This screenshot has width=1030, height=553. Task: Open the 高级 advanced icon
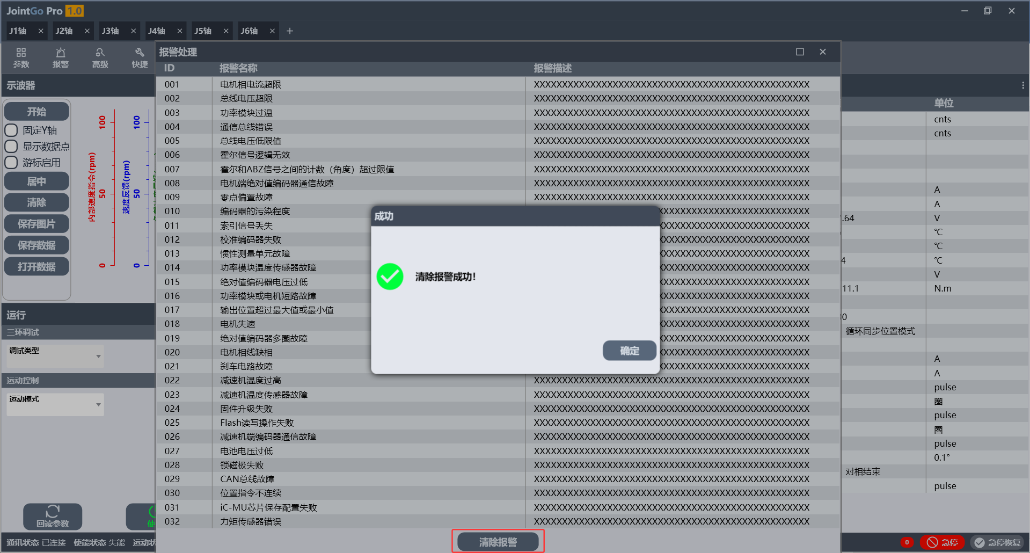coord(100,57)
